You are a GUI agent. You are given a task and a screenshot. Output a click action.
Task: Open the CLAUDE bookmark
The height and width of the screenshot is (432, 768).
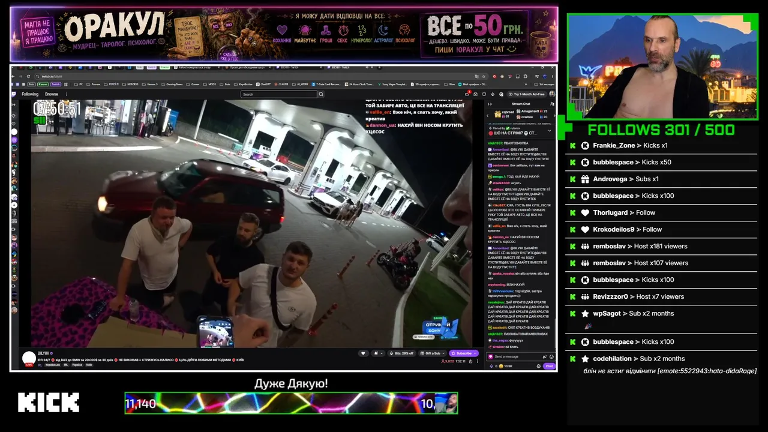pos(283,85)
